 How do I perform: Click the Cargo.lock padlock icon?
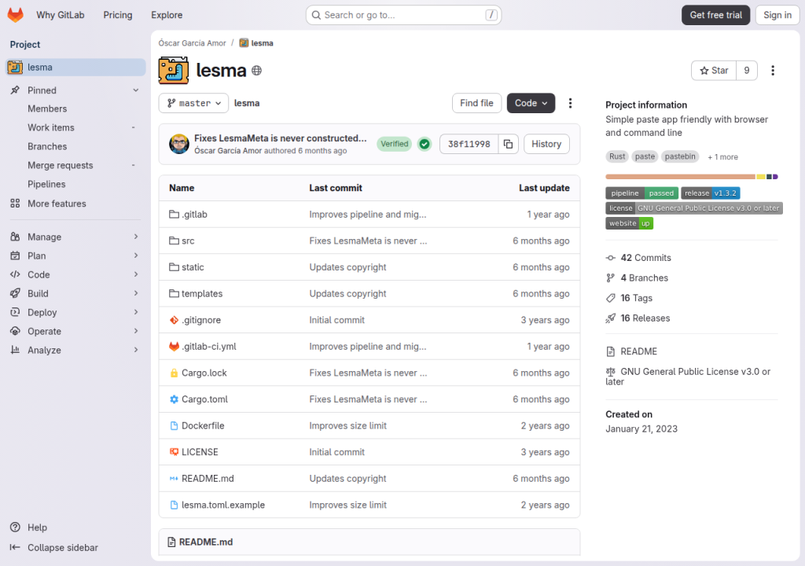point(174,373)
